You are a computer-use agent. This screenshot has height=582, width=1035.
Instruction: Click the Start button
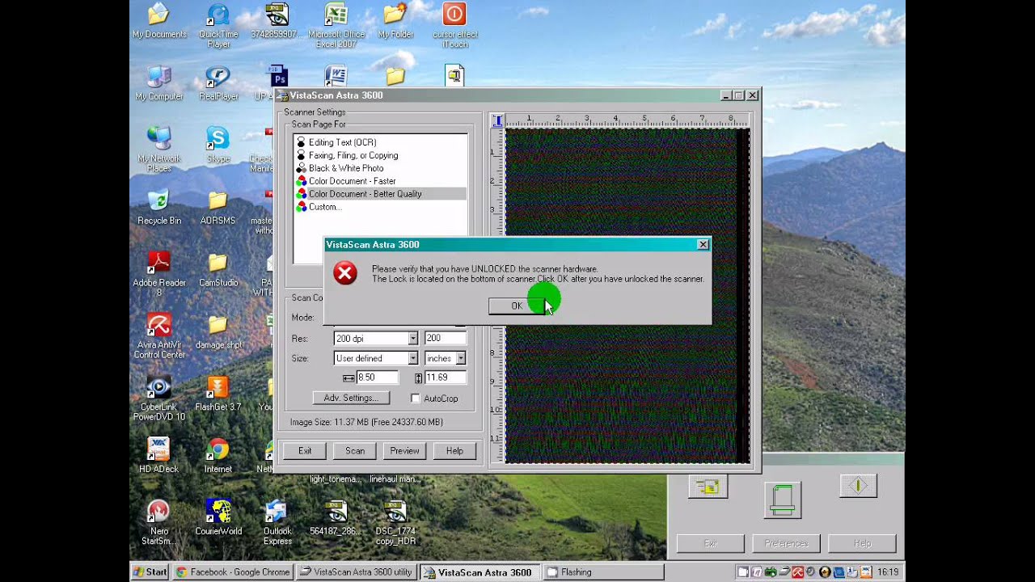(x=150, y=572)
